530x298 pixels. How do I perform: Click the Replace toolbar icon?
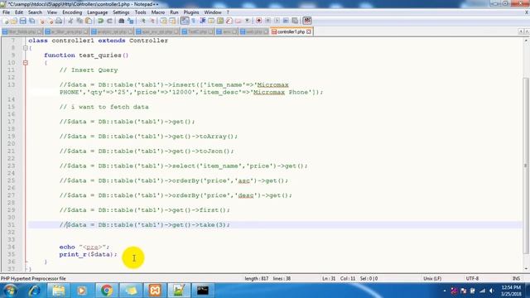(131, 21)
